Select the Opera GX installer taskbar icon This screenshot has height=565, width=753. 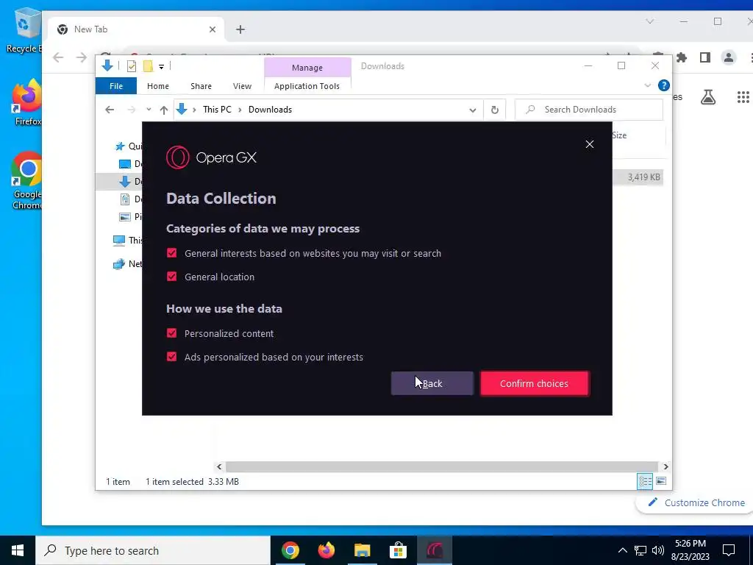tap(434, 550)
